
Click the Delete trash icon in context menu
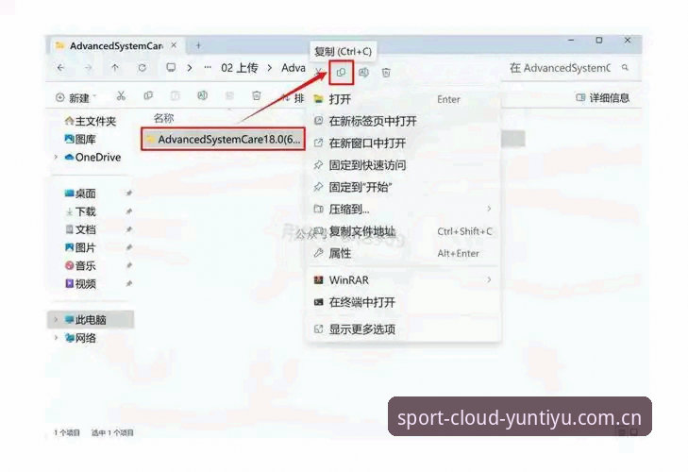tap(386, 73)
